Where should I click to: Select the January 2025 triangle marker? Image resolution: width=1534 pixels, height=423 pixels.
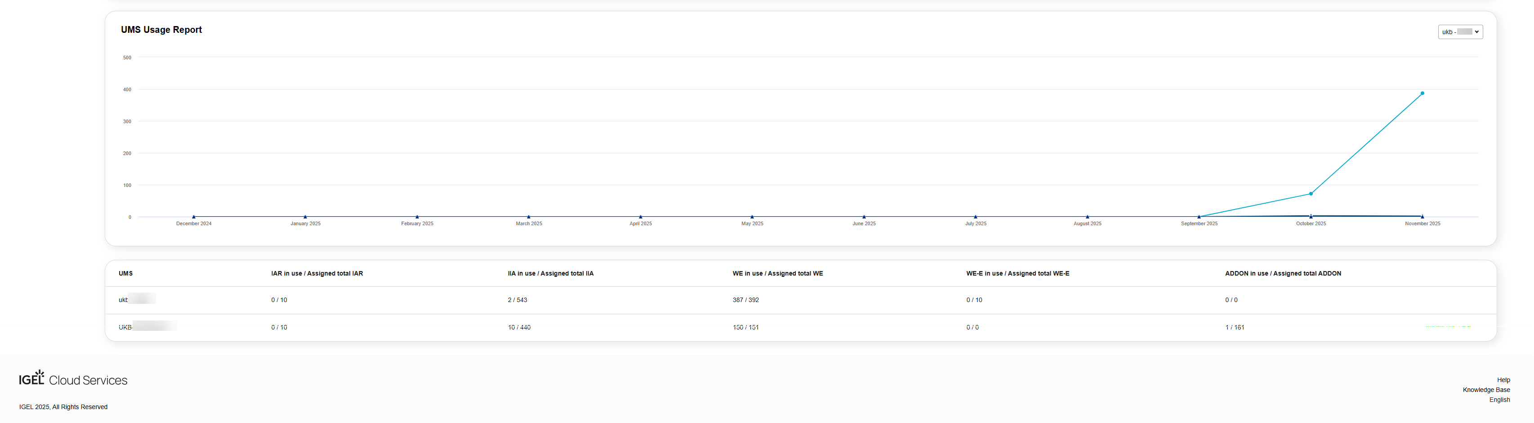click(305, 217)
